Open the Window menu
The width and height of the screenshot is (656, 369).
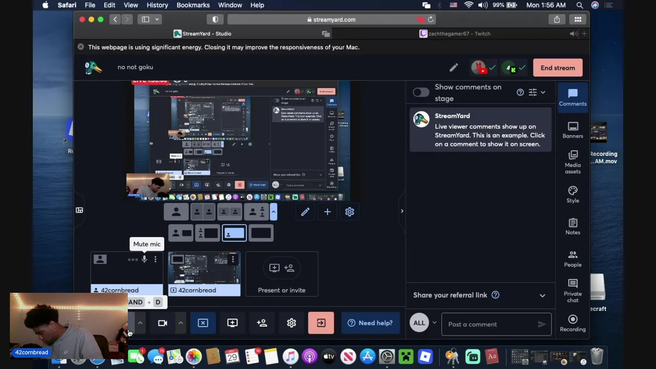230,5
